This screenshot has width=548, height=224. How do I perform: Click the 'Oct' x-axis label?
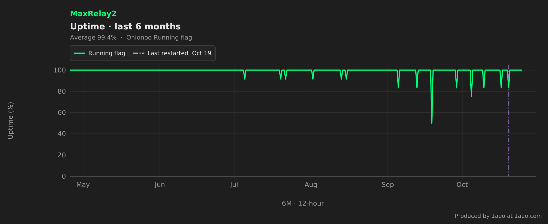(462, 185)
